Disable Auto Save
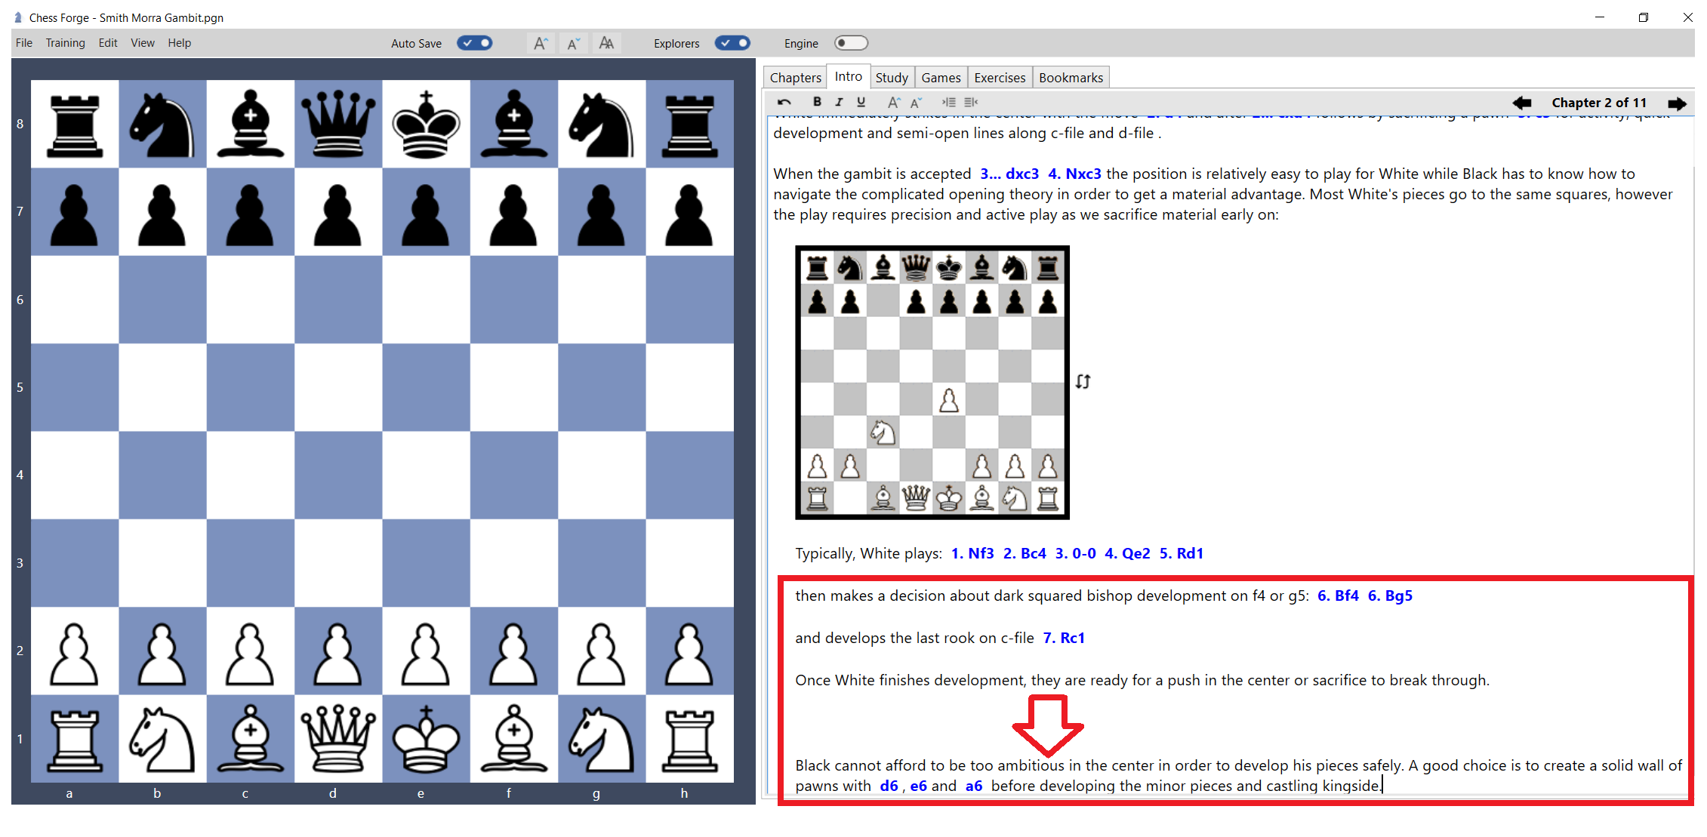 (475, 43)
